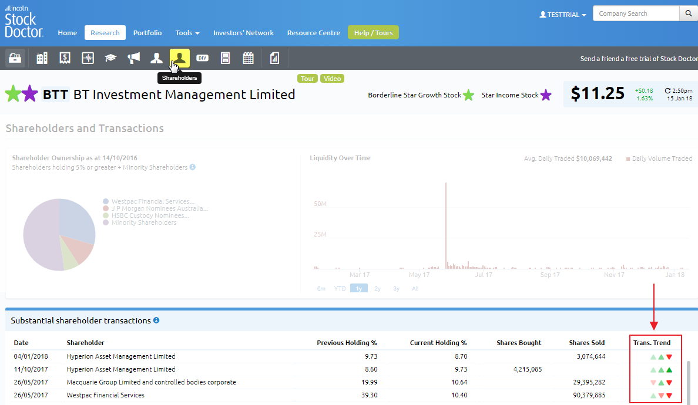Click the large volume spike bar in chart
The image size is (698, 405).
click(445, 226)
